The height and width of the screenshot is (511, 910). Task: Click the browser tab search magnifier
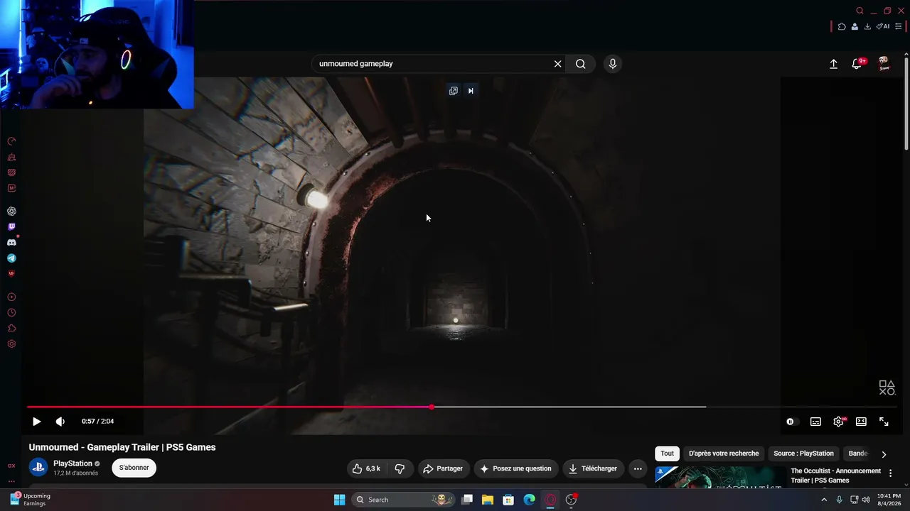click(x=860, y=11)
